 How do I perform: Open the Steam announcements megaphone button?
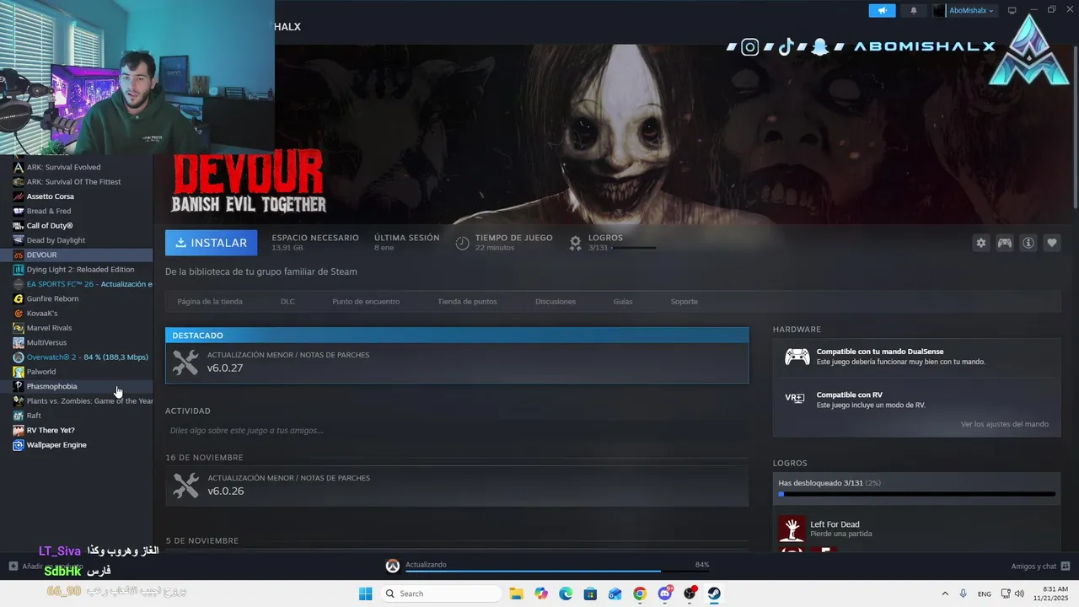coord(882,10)
